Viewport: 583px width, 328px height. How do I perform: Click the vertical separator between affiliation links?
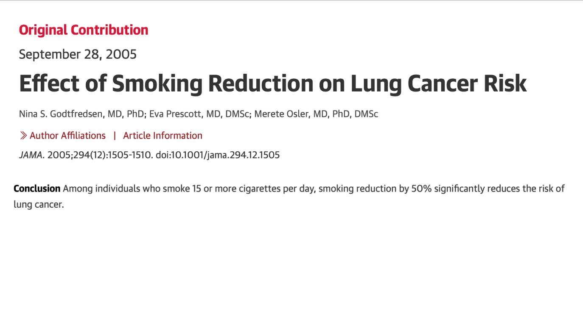point(114,136)
